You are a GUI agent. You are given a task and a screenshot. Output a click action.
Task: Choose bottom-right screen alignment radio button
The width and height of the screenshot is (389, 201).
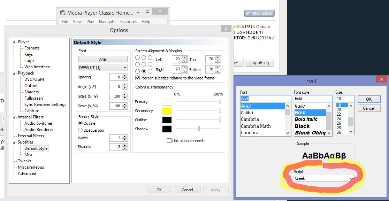click(150, 71)
